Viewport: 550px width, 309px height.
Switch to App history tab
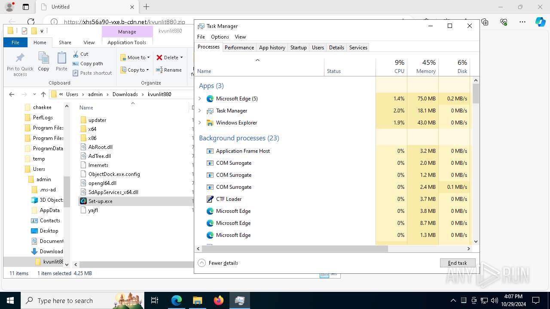(272, 48)
